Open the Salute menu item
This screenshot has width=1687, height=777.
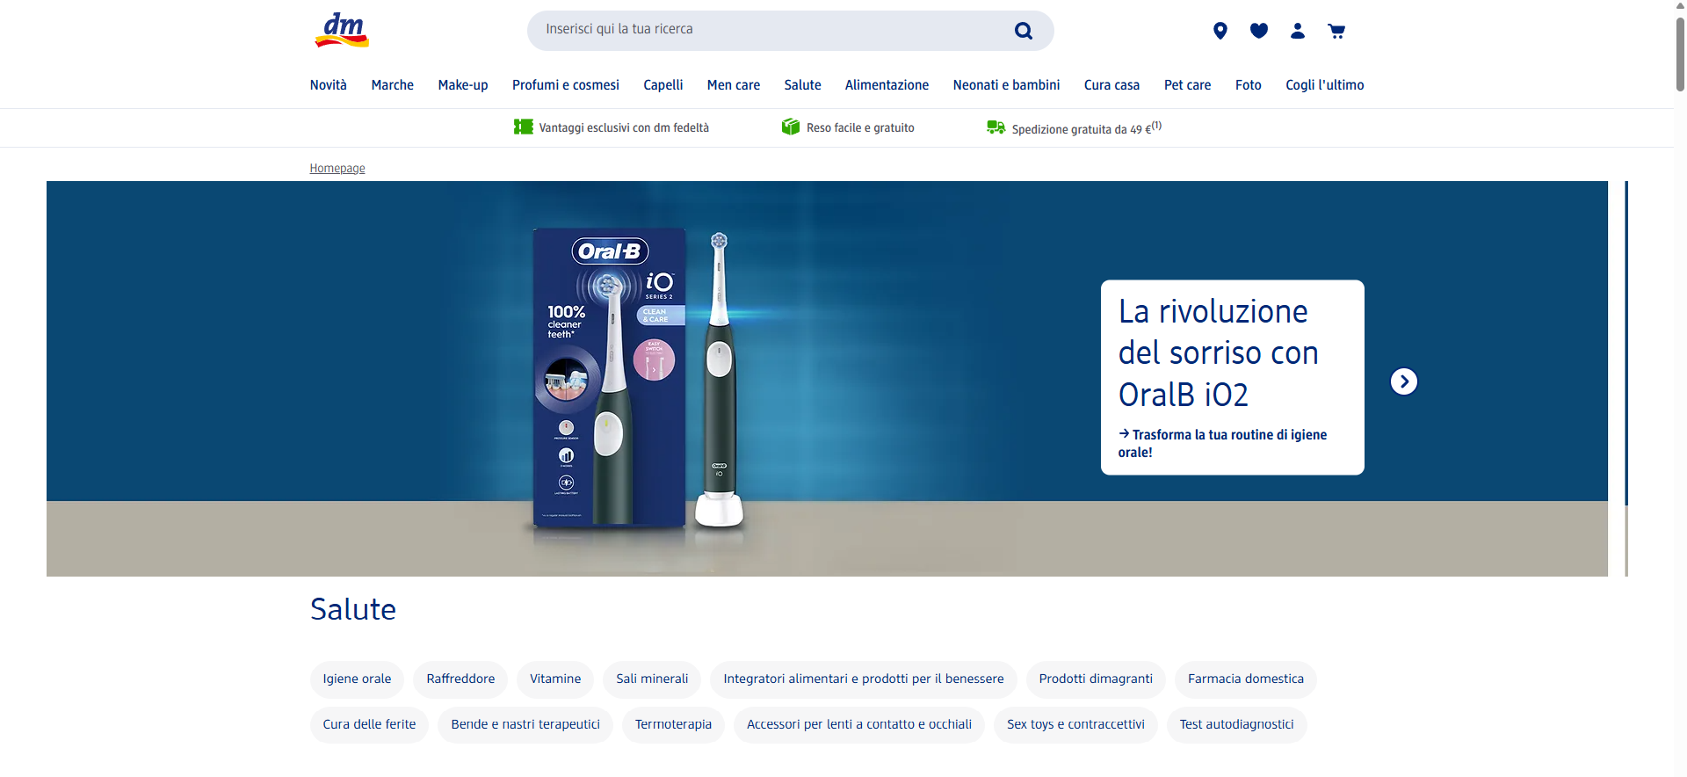coord(802,85)
